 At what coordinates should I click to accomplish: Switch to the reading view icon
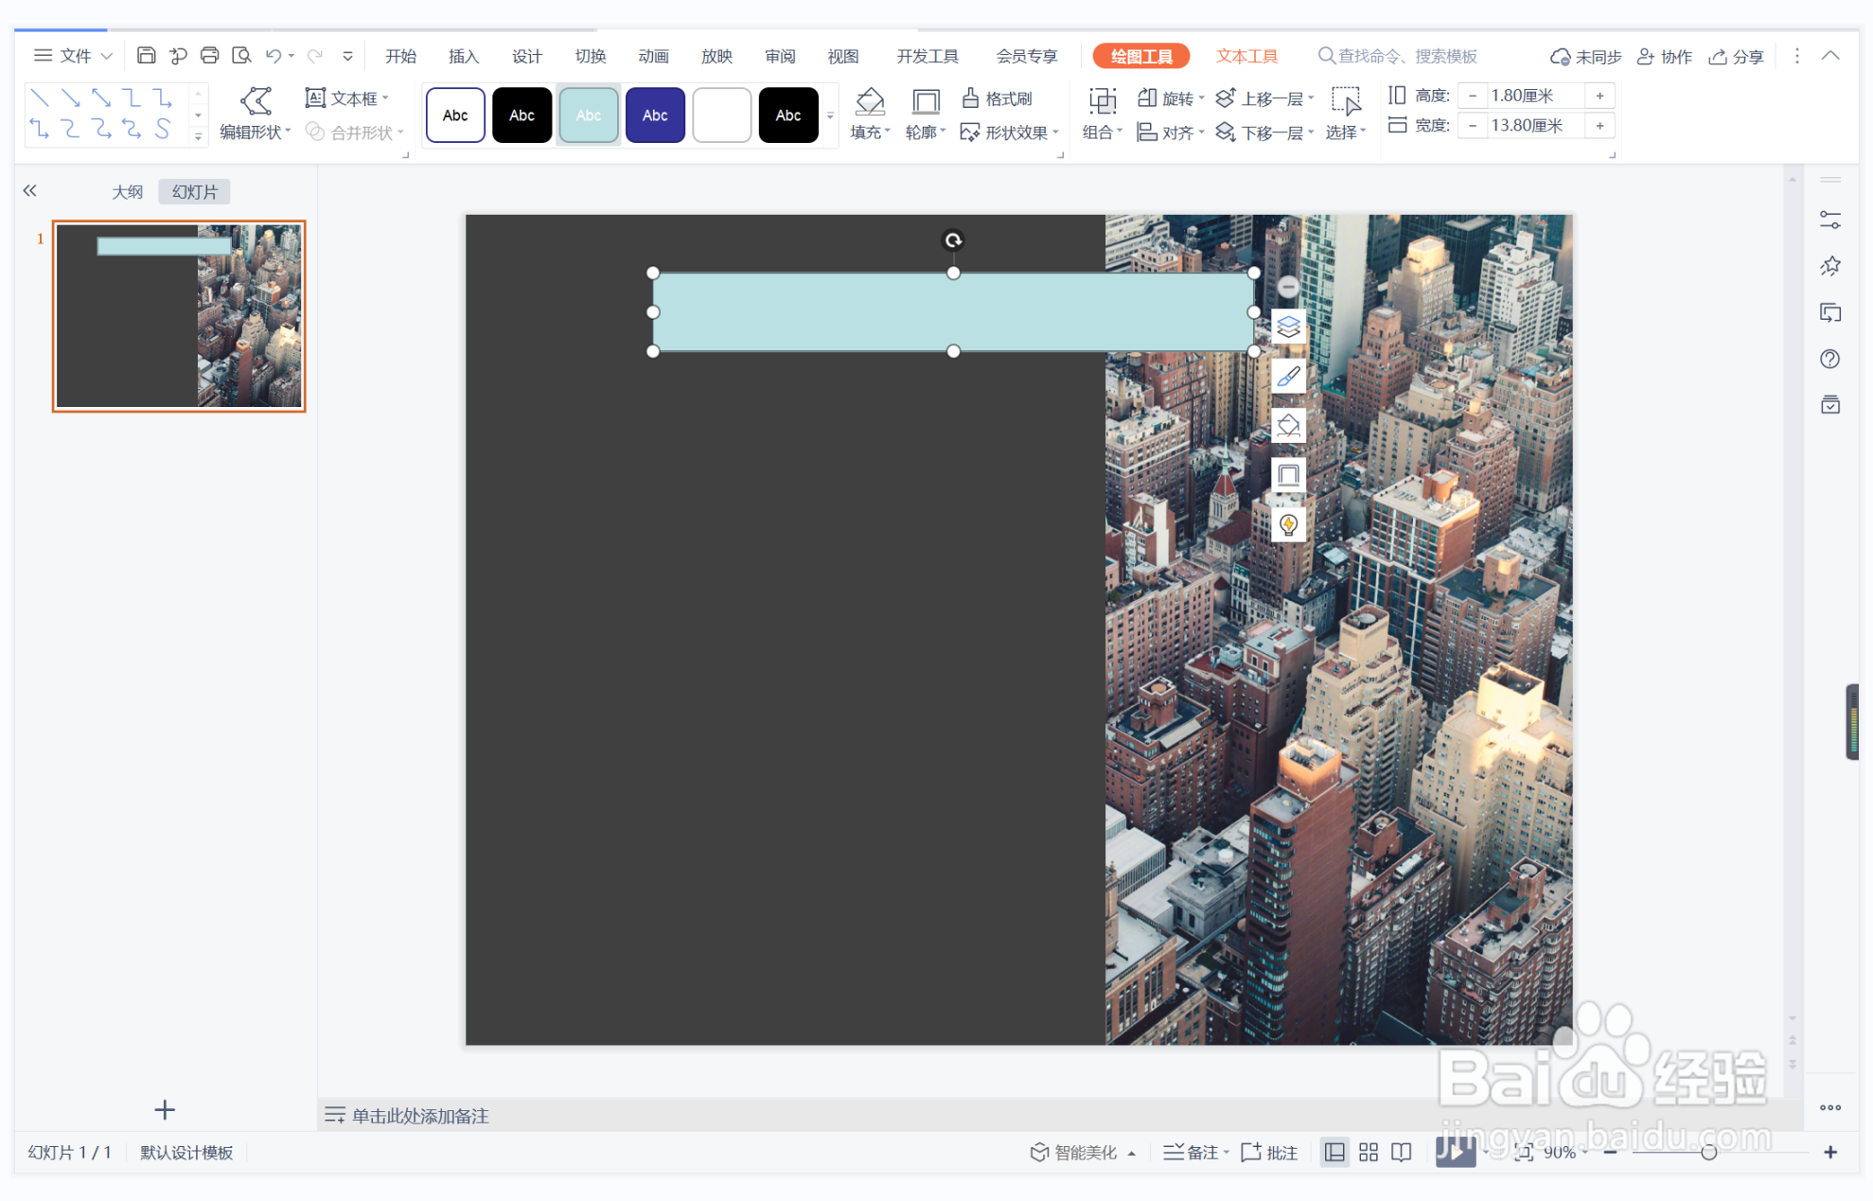pos(1402,1152)
